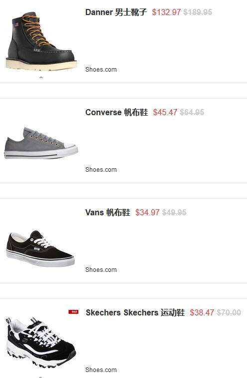This screenshot has height=378, width=247.
Task: Click the crossed-out $189.95 original price
Action: [198, 12]
